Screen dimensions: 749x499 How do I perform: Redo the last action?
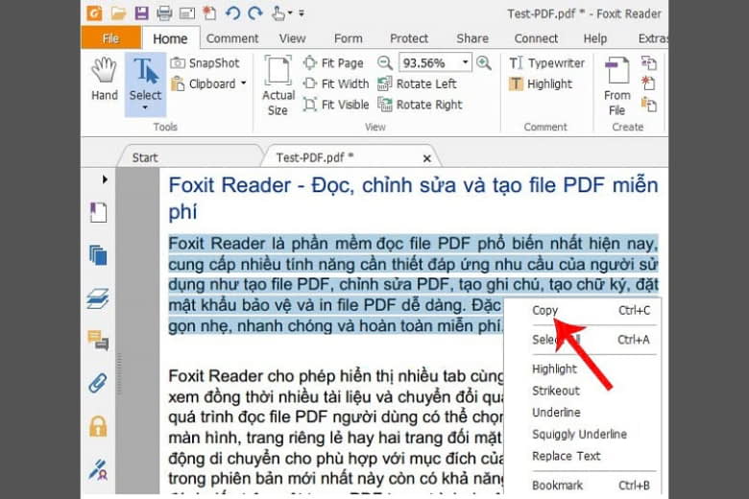pyautogui.click(x=255, y=12)
